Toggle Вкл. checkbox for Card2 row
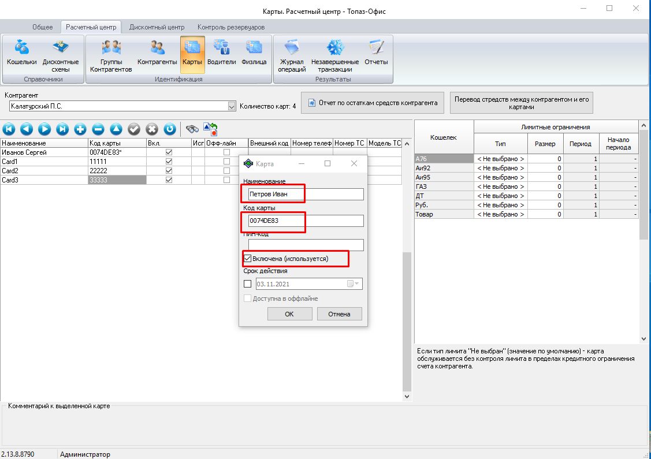The height and width of the screenshot is (459, 651). click(169, 170)
